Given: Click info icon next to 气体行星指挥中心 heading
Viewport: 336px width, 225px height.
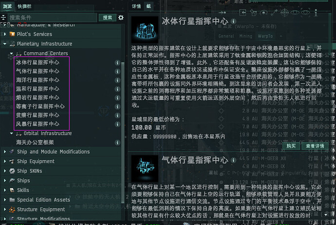Looking at the screenshot, I should tap(234, 160).
